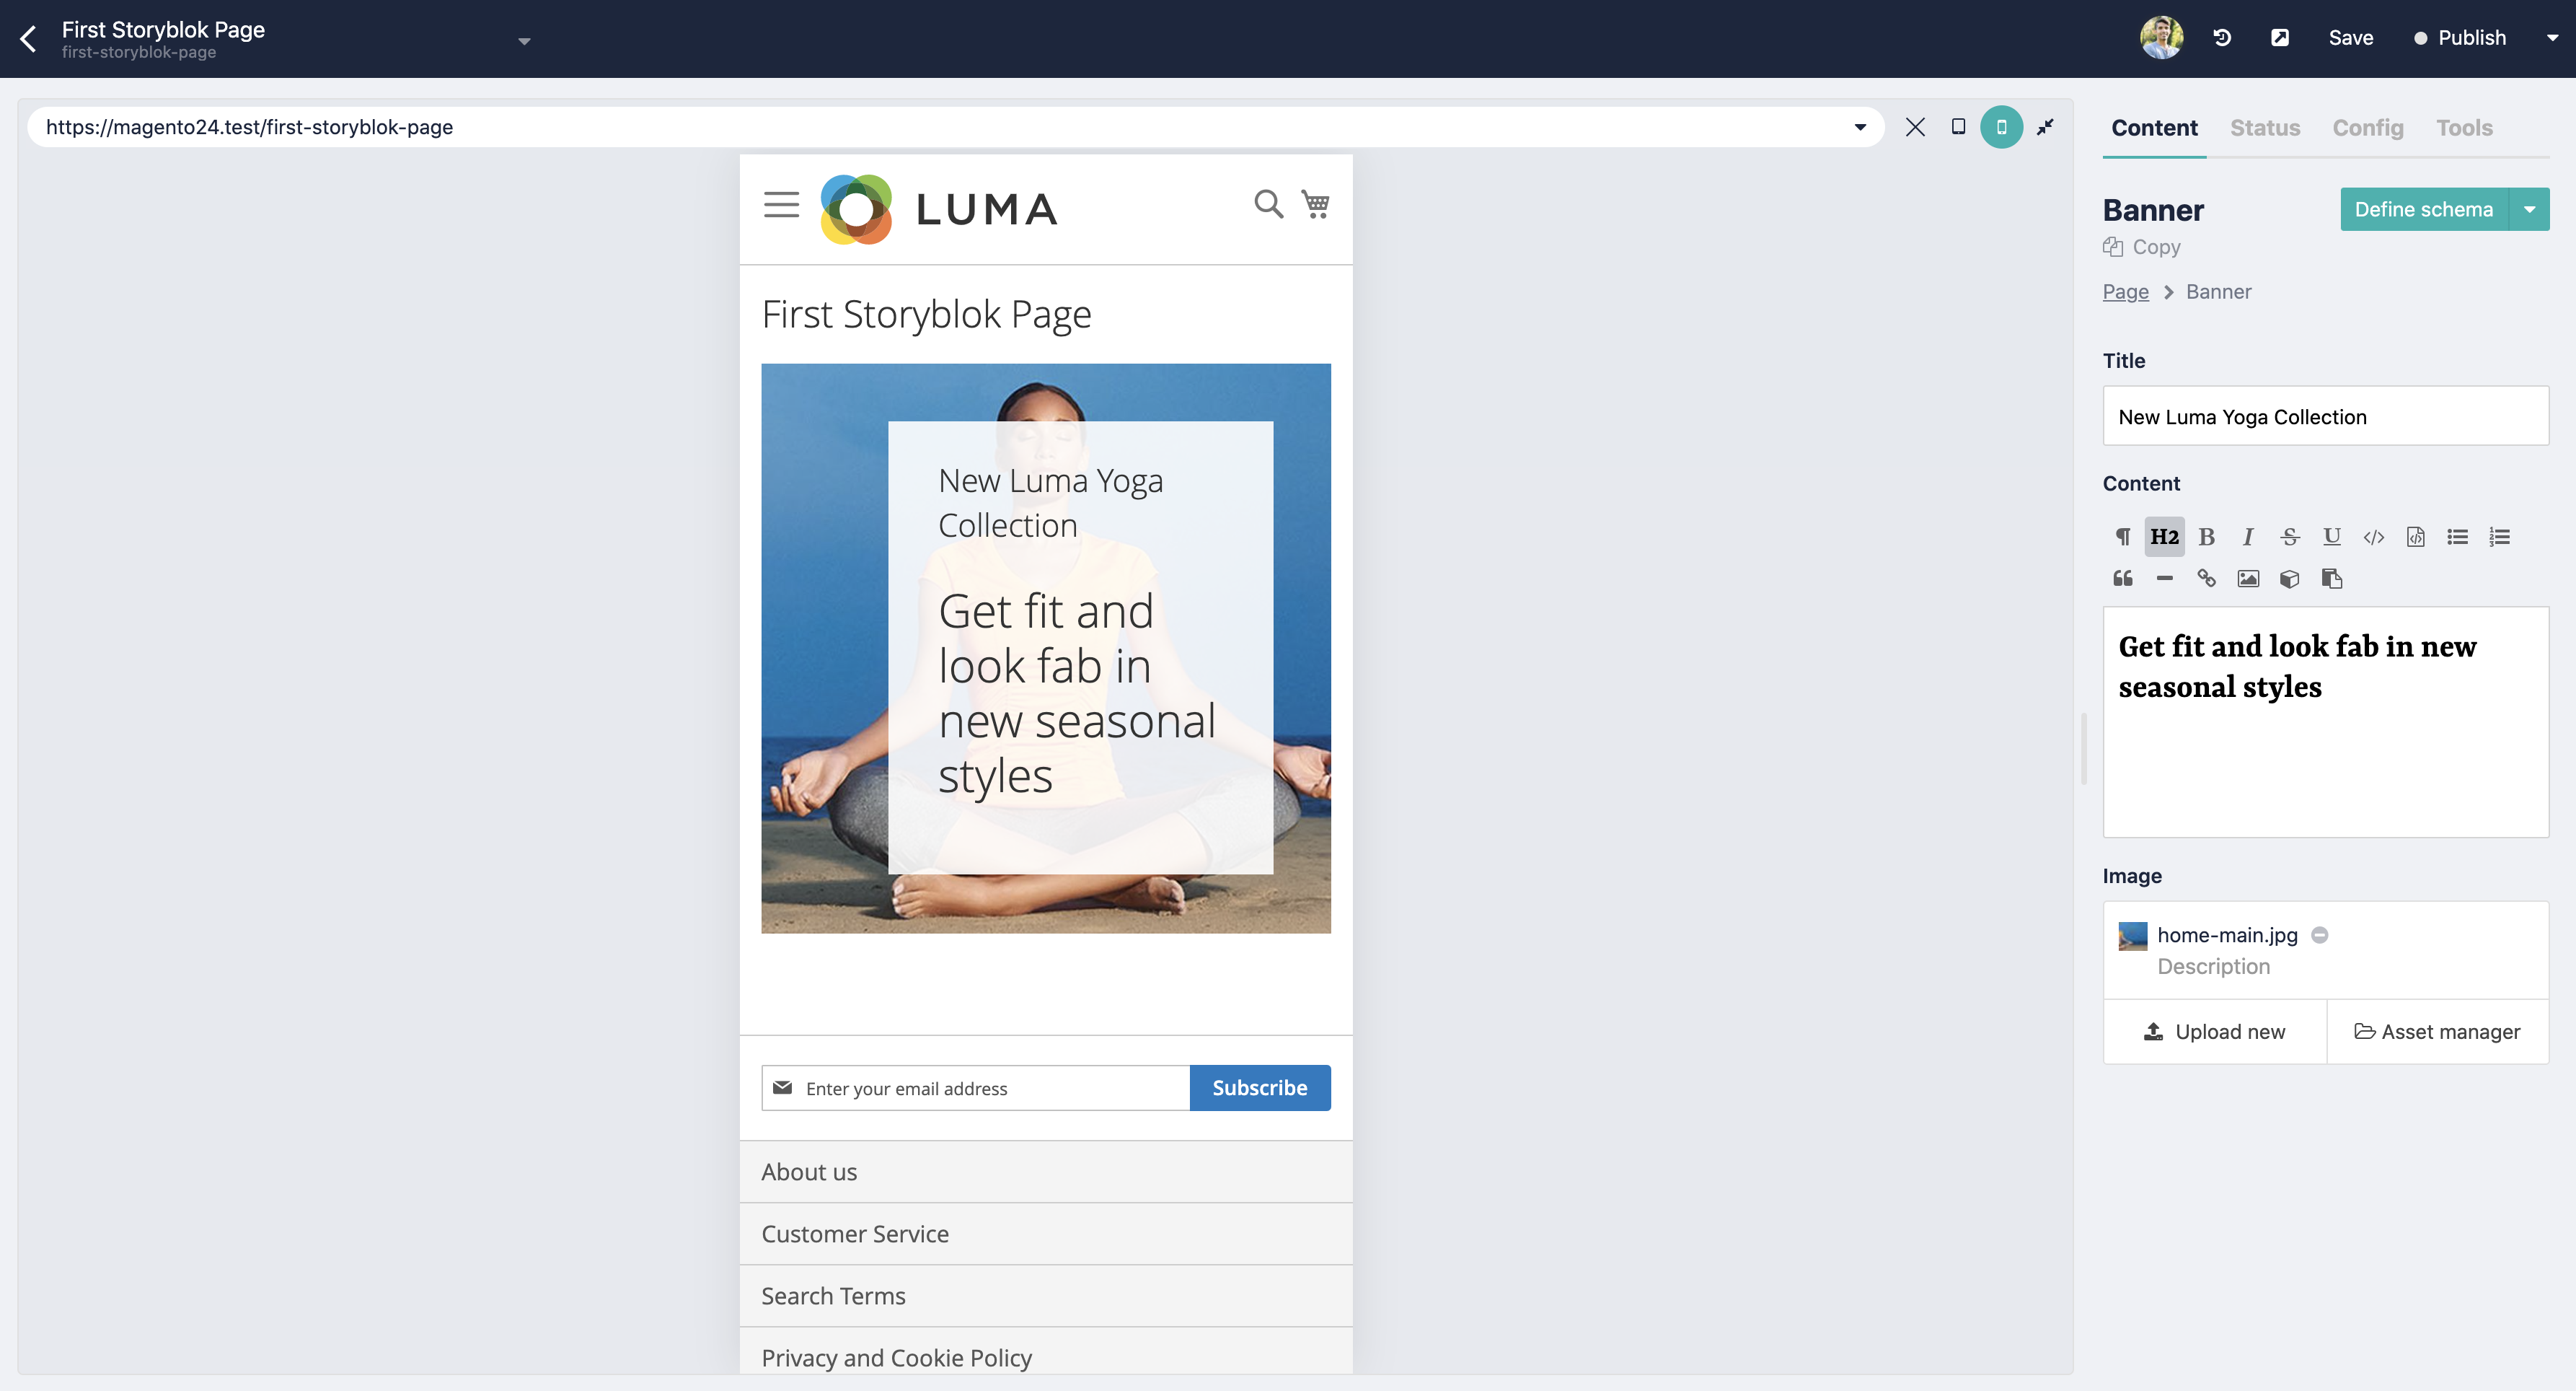This screenshot has width=2576, height=1391.
Task: Open the draft in a new window
Action: [2280, 38]
